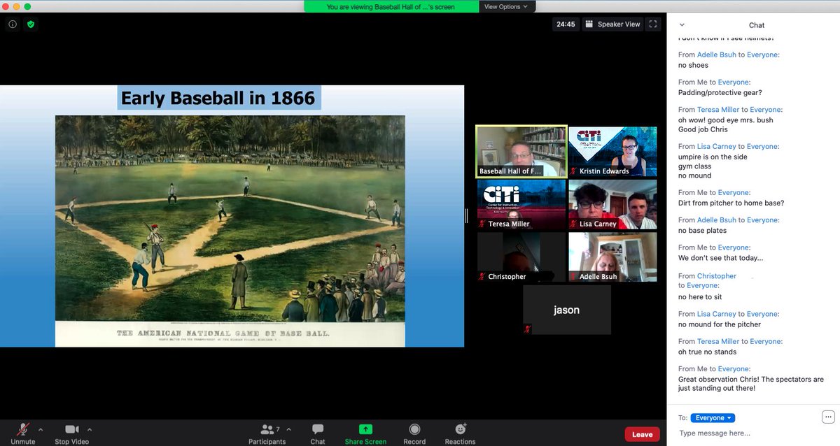Open the chat more options button
Image resolution: width=840 pixels, height=446 pixels.
(x=828, y=417)
